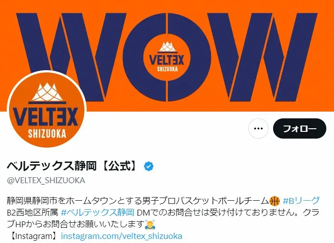334x243 pixels.
Task: Open the #Bリーグ hashtag link
Action: tap(301, 200)
